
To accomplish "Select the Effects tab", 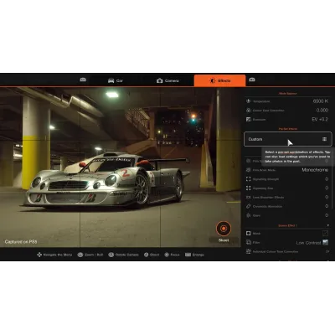I will pyautogui.click(x=219, y=80).
